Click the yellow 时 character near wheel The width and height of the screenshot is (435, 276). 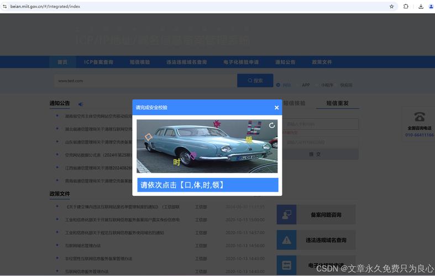point(177,162)
